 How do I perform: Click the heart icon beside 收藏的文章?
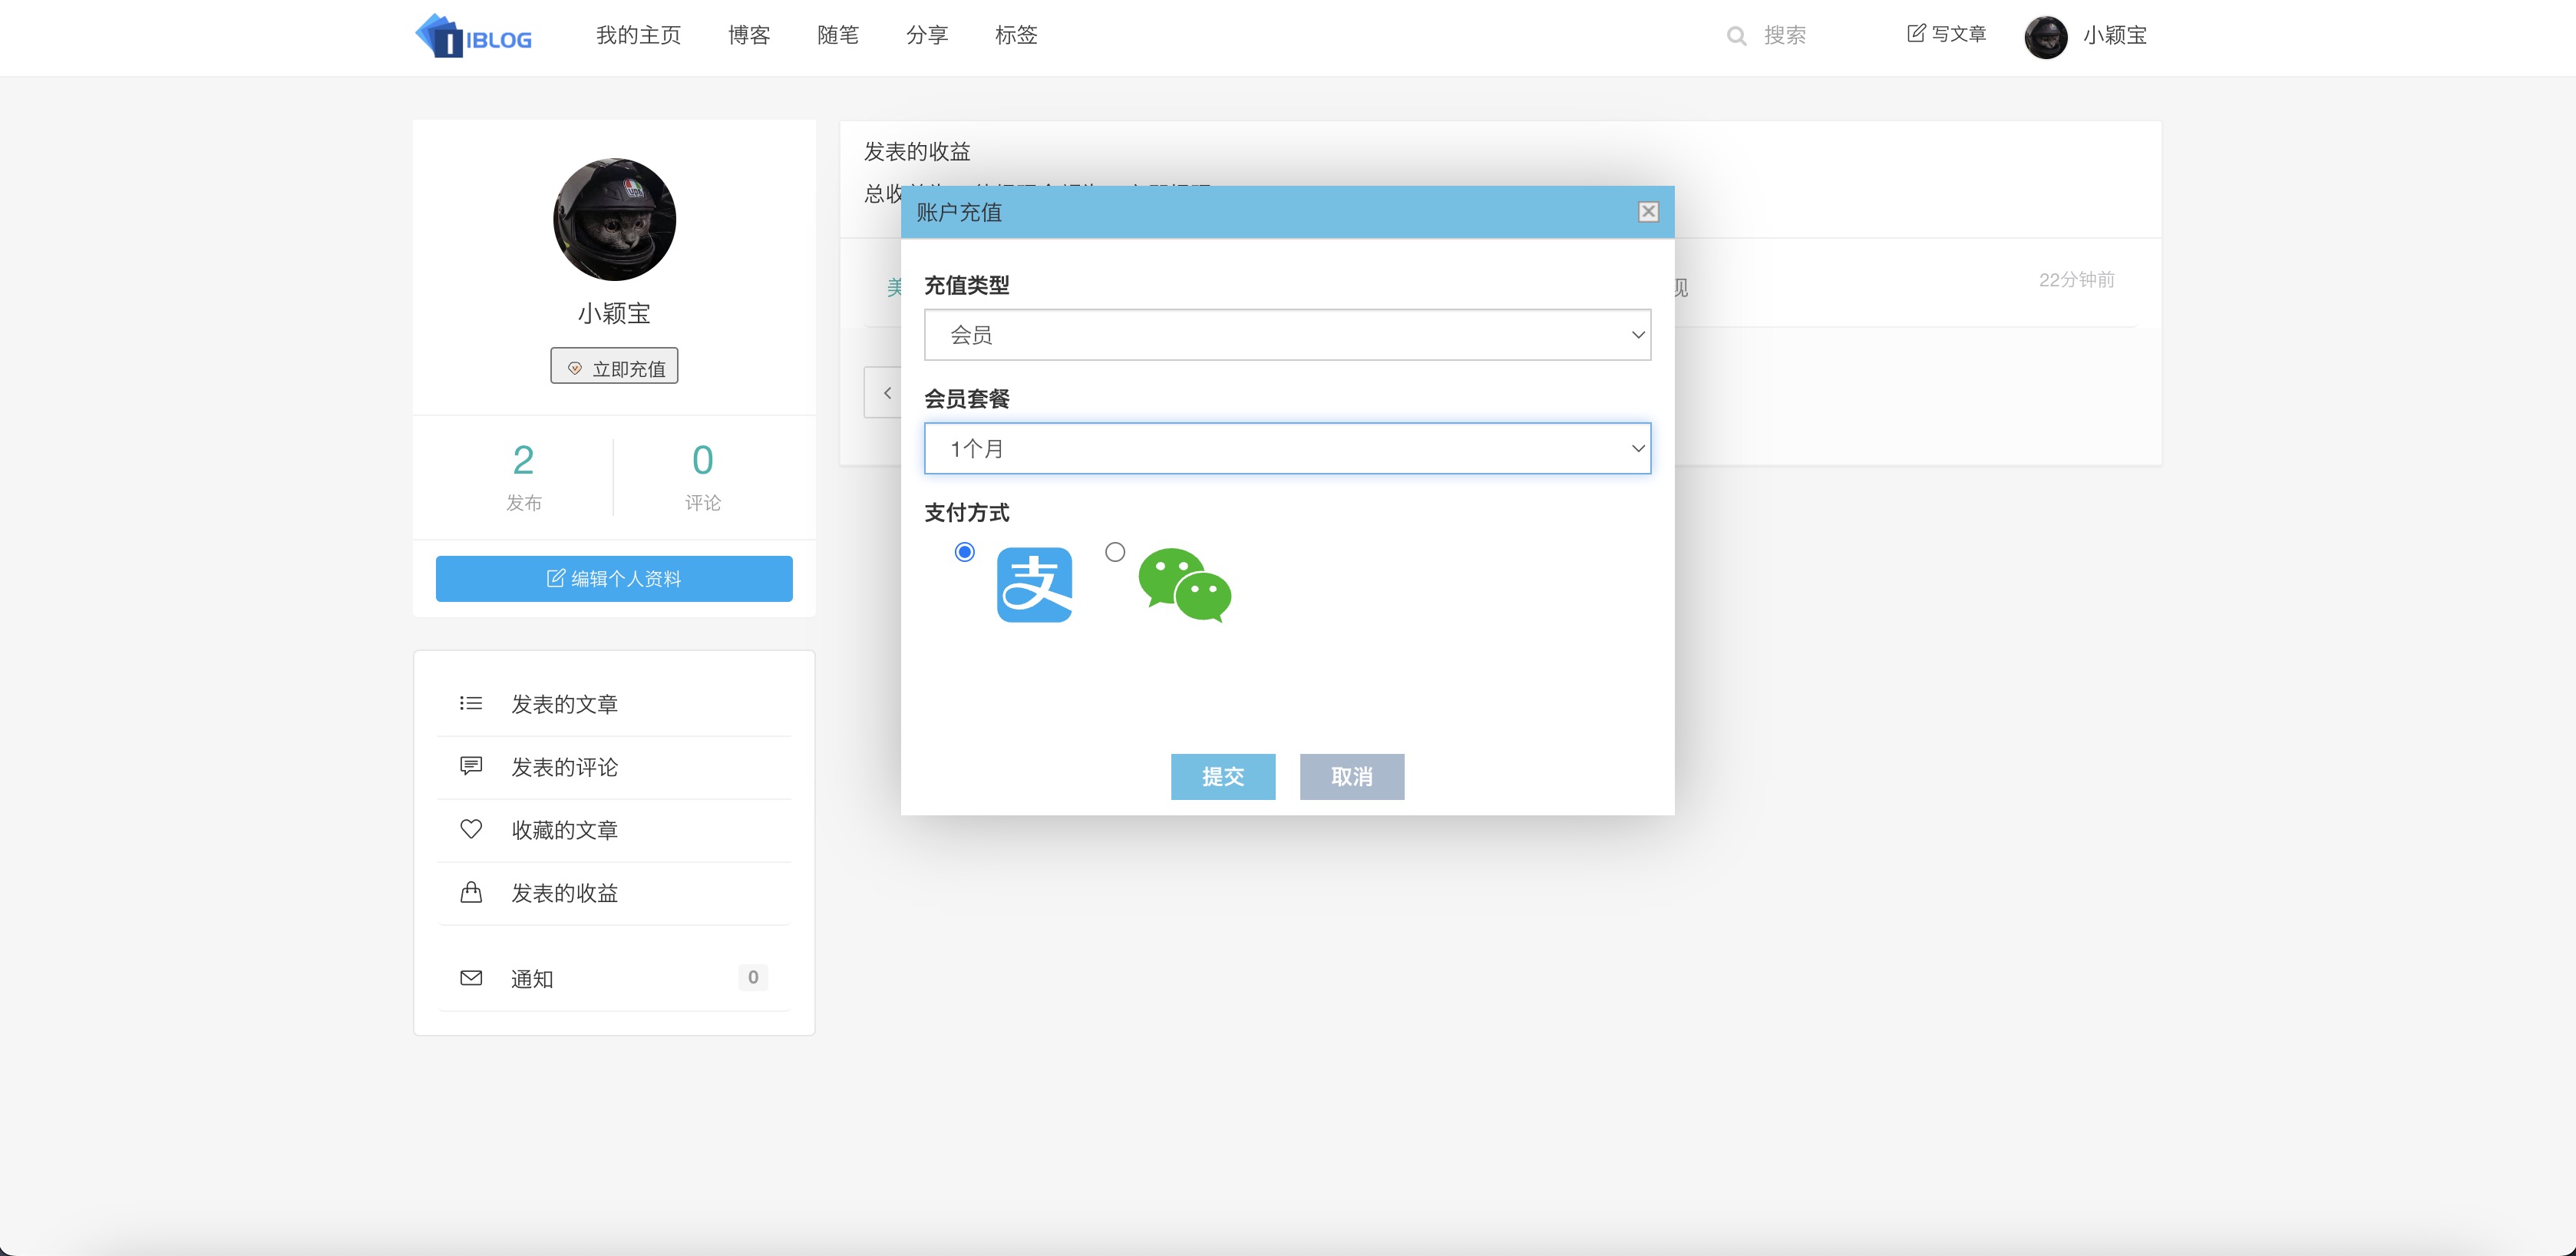point(470,829)
